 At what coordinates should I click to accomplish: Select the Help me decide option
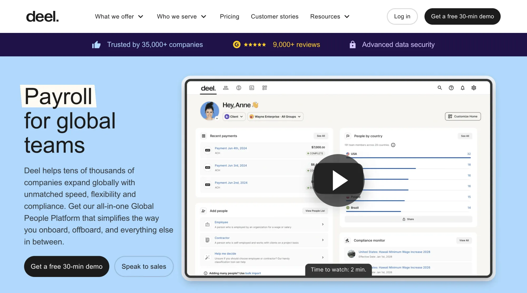[x=264, y=257]
